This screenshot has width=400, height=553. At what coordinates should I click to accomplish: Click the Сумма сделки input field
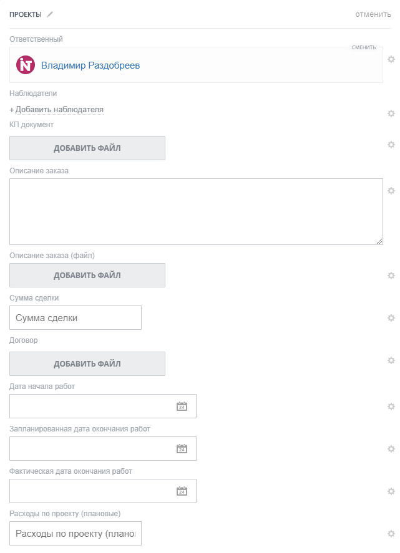coord(76,318)
